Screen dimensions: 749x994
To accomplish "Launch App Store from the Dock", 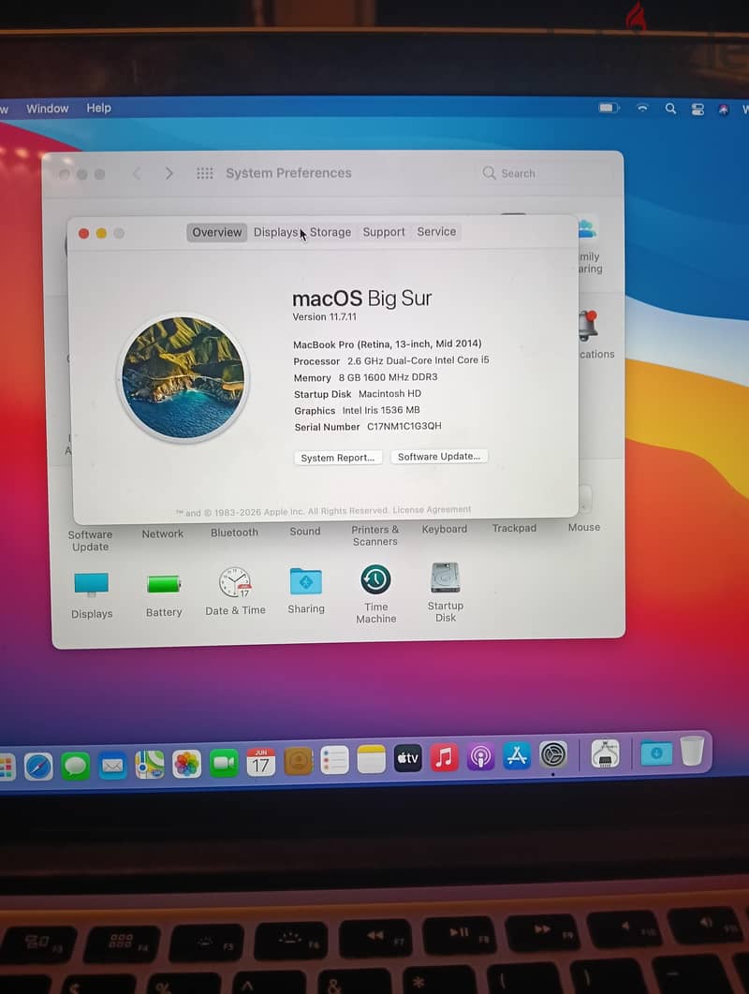I will pos(517,755).
